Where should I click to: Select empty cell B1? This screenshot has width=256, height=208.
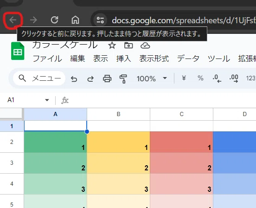pyautogui.click(x=119, y=126)
